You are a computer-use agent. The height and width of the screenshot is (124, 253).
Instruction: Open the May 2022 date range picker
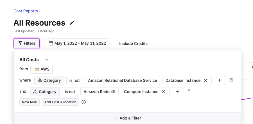click(x=77, y=43)
